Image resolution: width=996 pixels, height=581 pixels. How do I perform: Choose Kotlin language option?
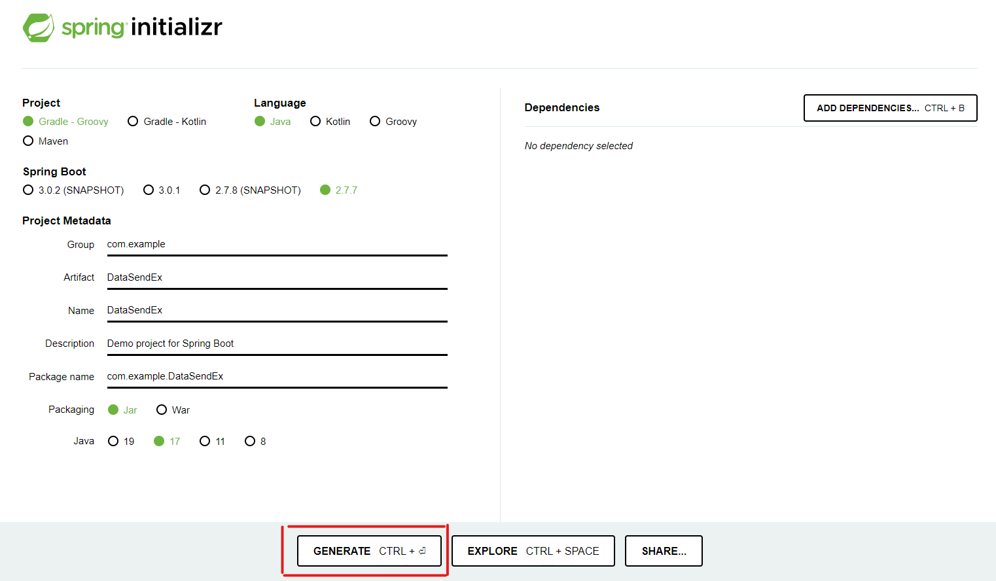(330, 122)
